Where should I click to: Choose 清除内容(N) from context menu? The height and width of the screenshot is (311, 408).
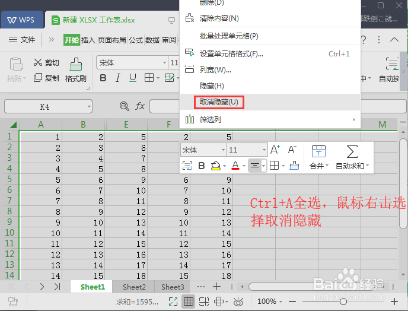point(219,18)
